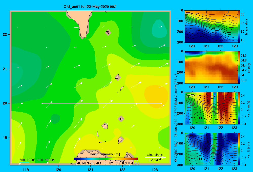Screen dimensions: 253x172
Task: Click the latitude label 21 on main map
Action: (x=5, y=69)
